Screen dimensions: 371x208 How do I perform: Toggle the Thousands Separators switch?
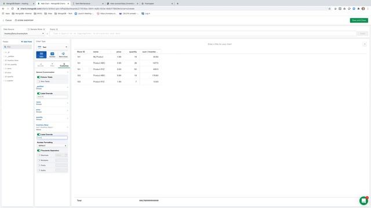coord(39,150)
